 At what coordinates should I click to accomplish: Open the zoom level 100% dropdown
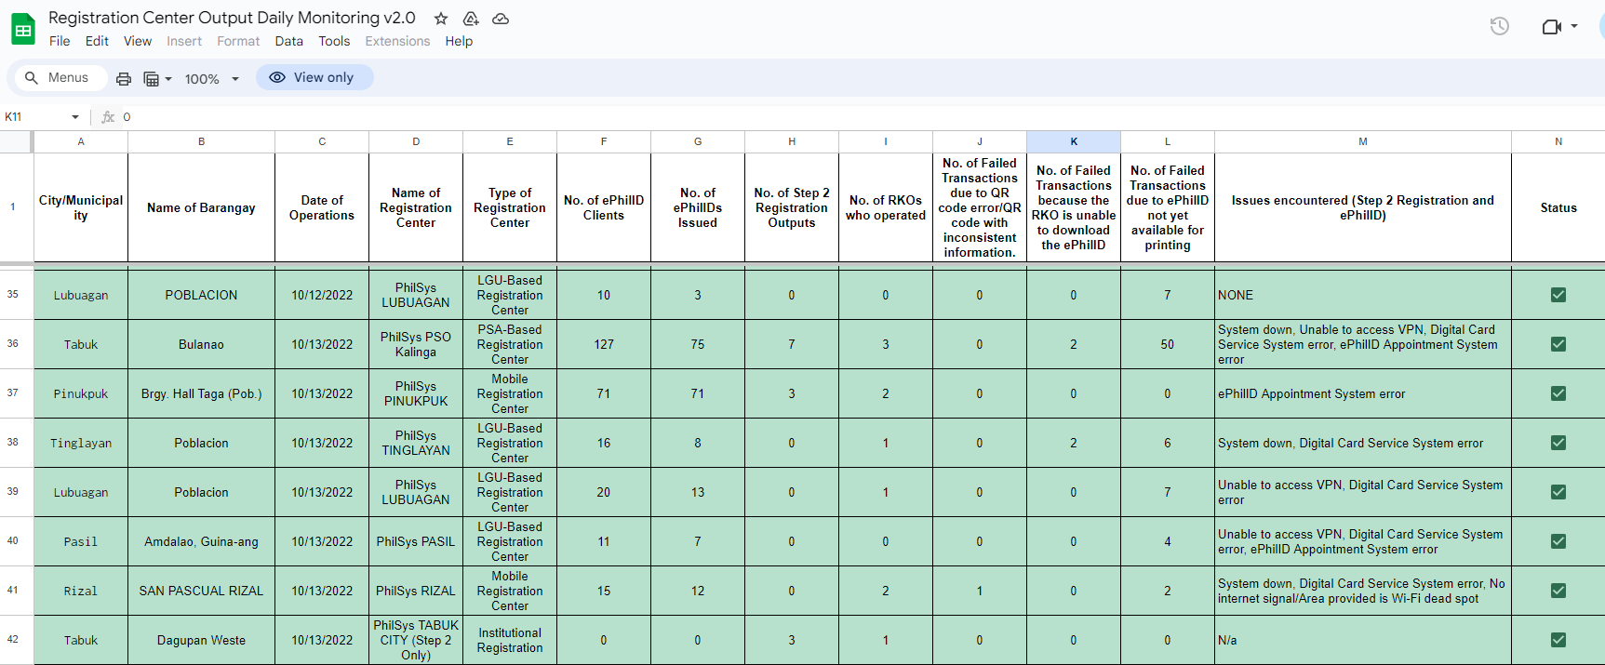click(211, 79)
